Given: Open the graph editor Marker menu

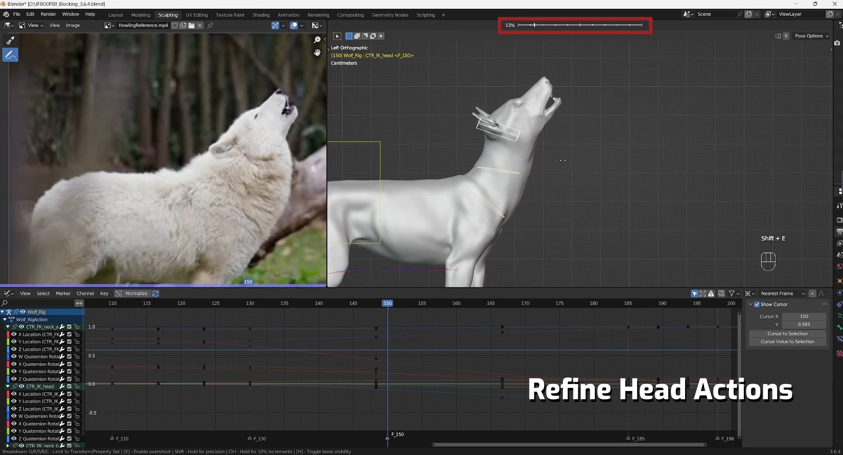Looking at the screenshot, I should (x=63, y=293).
